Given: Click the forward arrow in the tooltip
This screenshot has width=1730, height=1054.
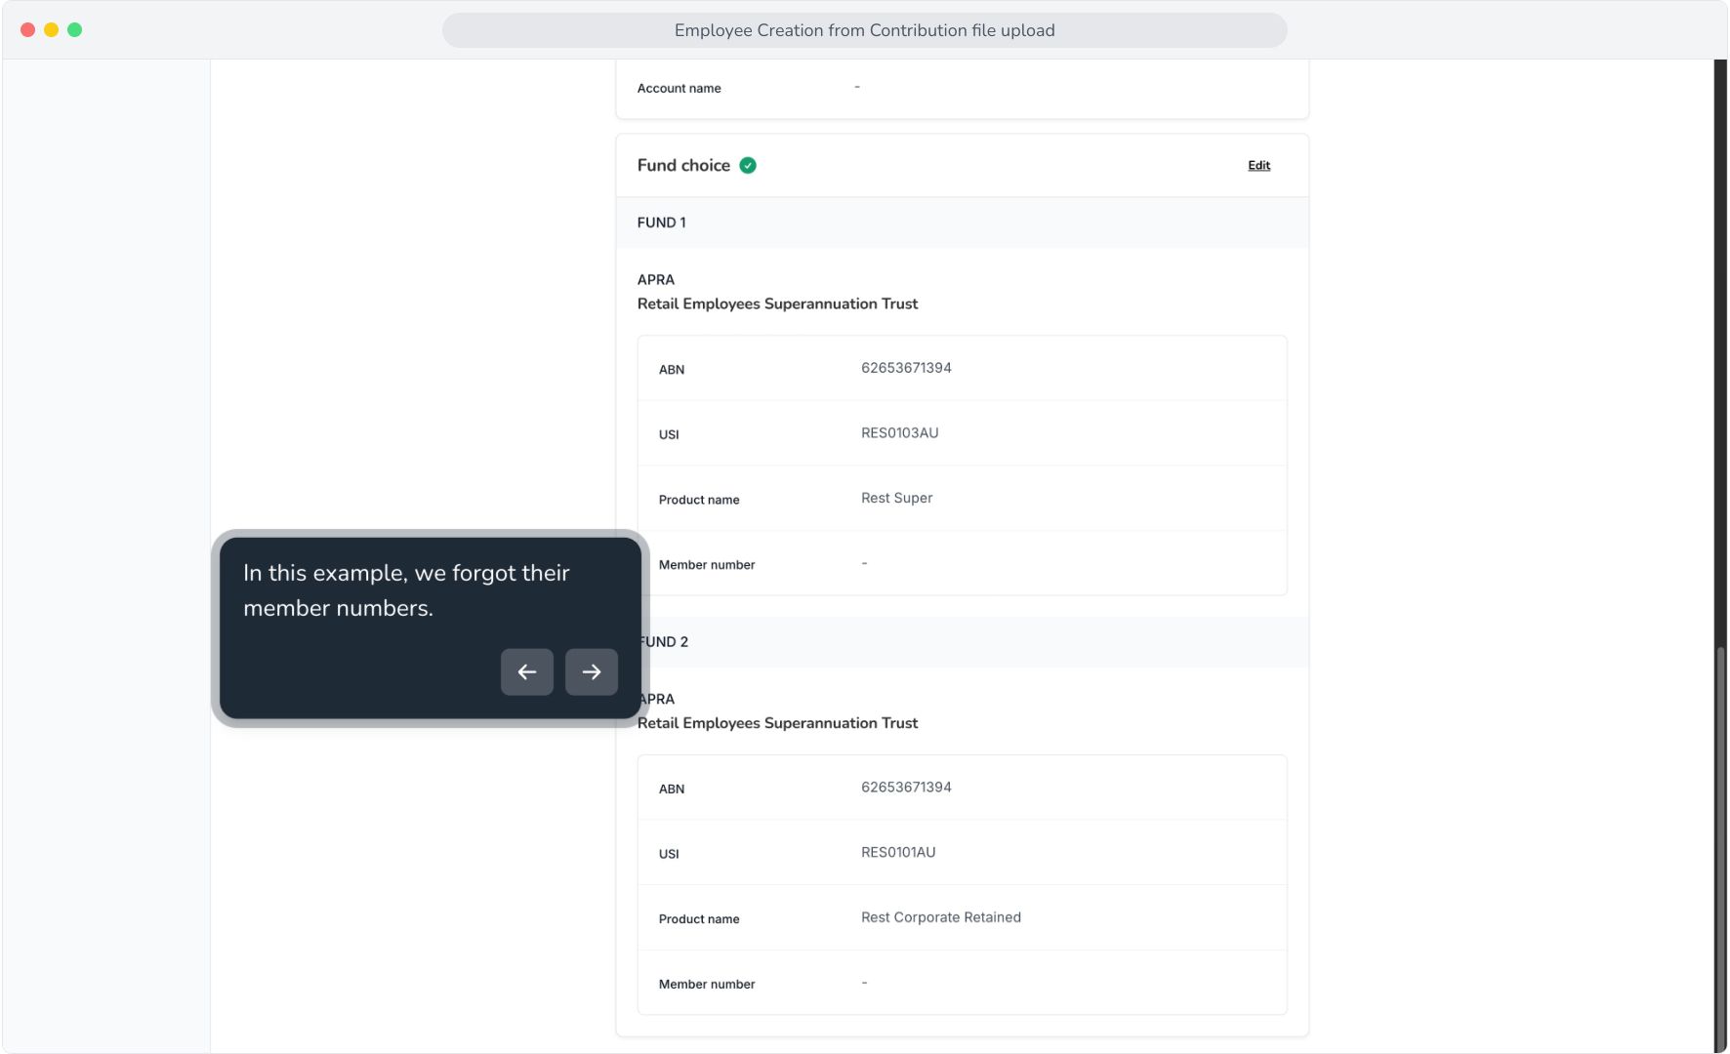Looking at the screenshot, I should click(x=592, y=671).
